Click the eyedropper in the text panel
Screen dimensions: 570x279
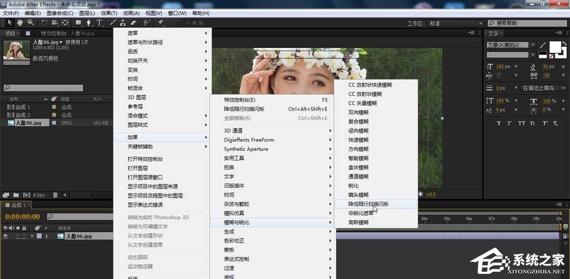(543, 45)
